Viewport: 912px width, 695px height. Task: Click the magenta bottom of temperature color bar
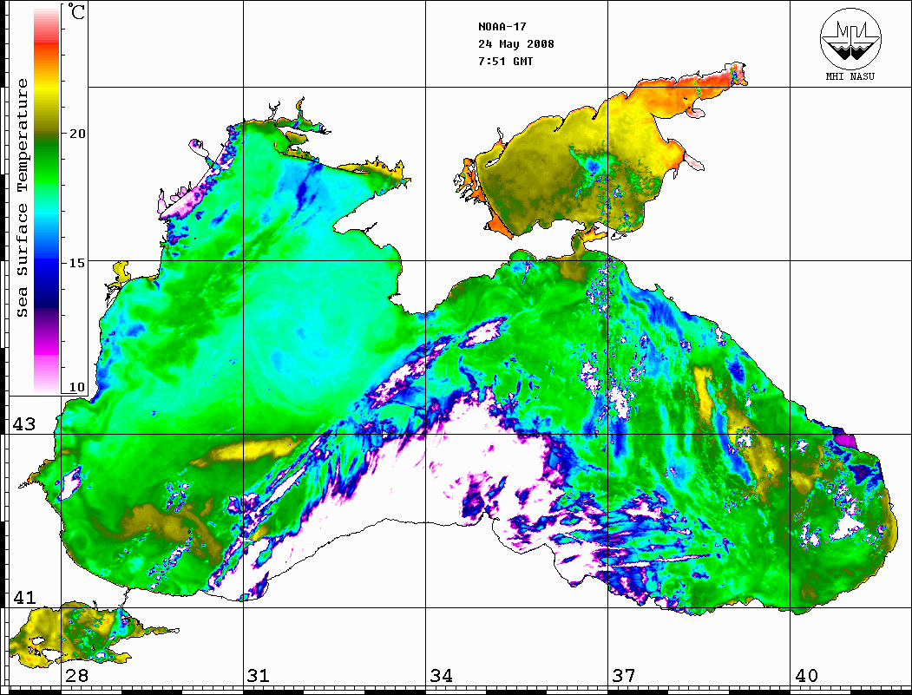[47, 349]
